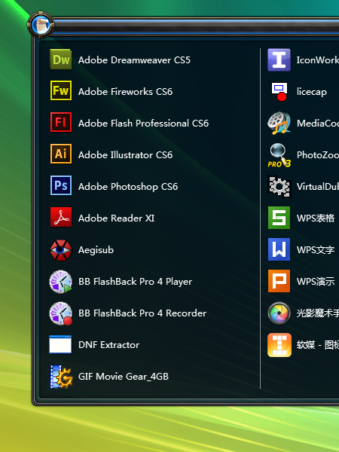Select the Adobe Dreamweaver CS5 label
Viewport: 339px width, 452px height.
[134, 60]
